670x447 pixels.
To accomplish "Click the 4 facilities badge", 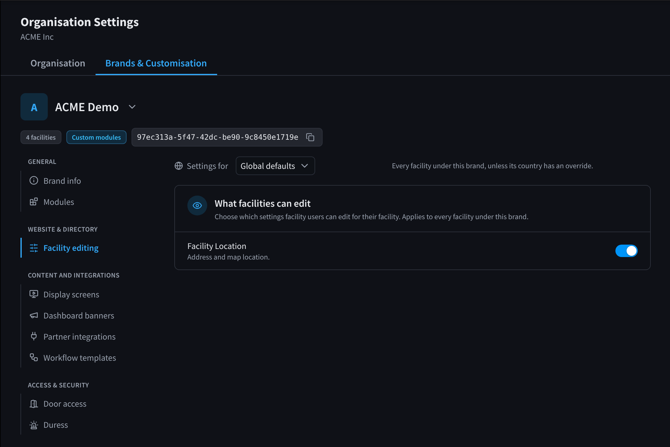I will tap(41, 137).
